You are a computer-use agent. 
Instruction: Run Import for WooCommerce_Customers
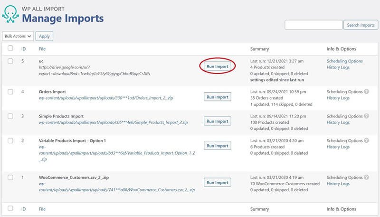(218, 183)
